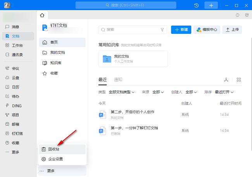Open the history clock icon in title bar

197,5
